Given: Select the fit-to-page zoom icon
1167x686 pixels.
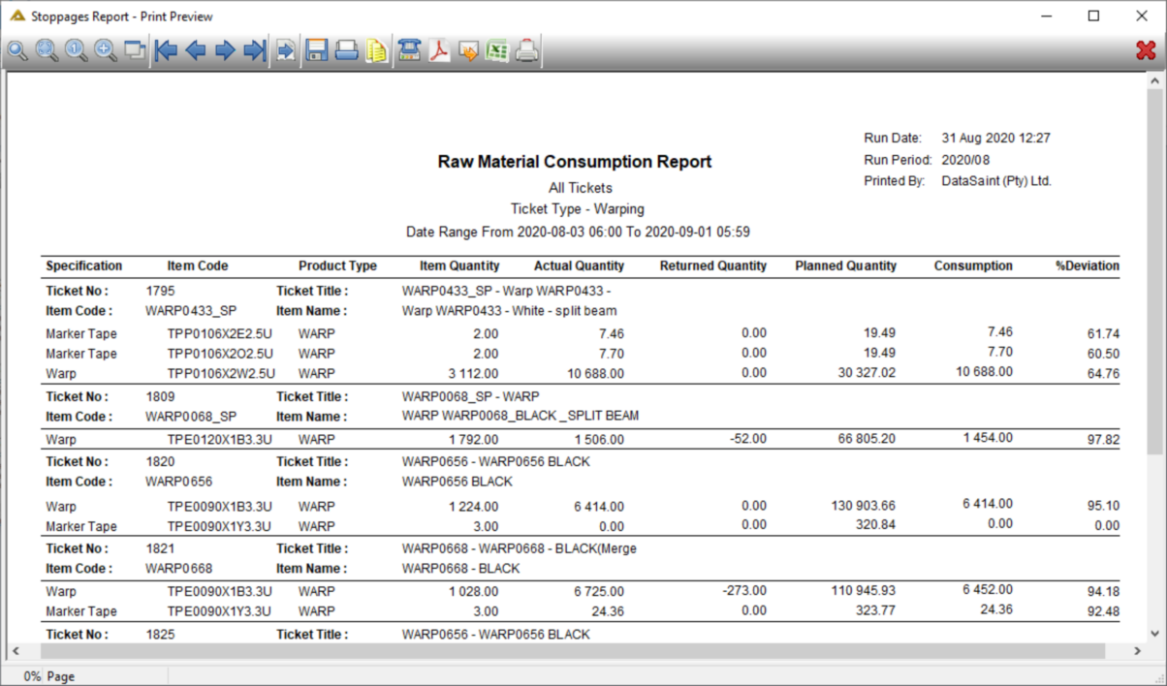Looking at the screenshot, I should click(47, 50).
